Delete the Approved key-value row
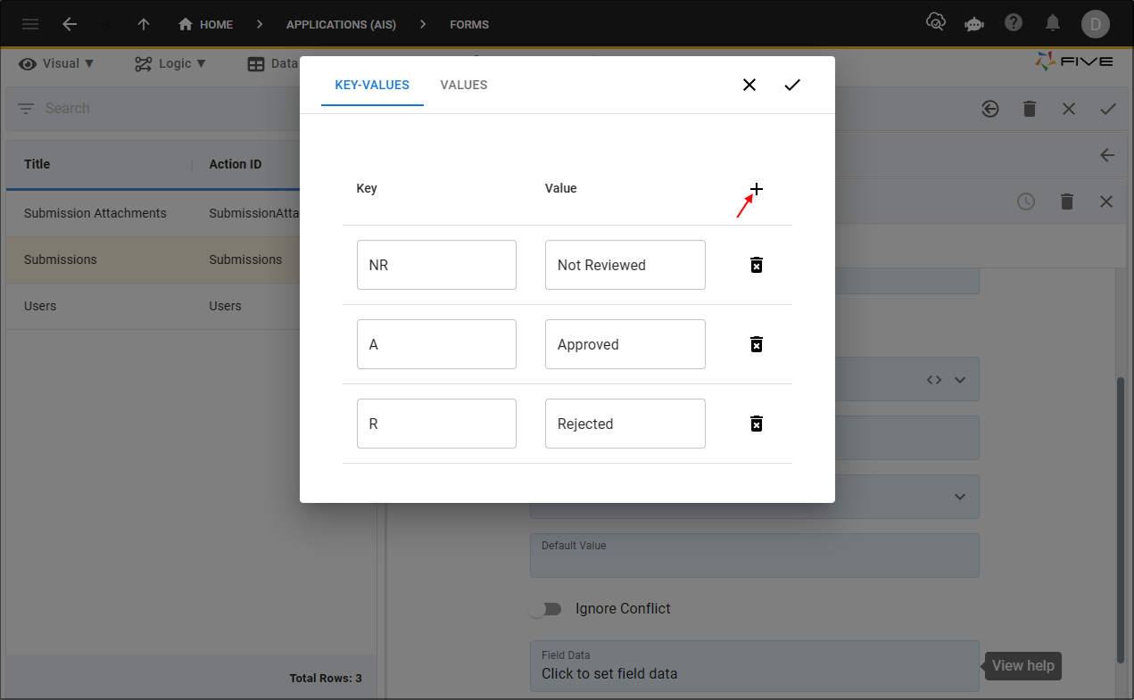This screenshot has height=700, width=1134. point(756,344)
